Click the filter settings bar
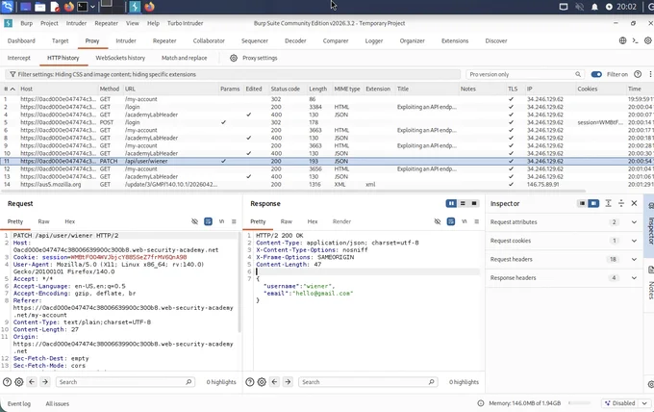The height and width of the screenshot is (412, 654). pos(233,74)
